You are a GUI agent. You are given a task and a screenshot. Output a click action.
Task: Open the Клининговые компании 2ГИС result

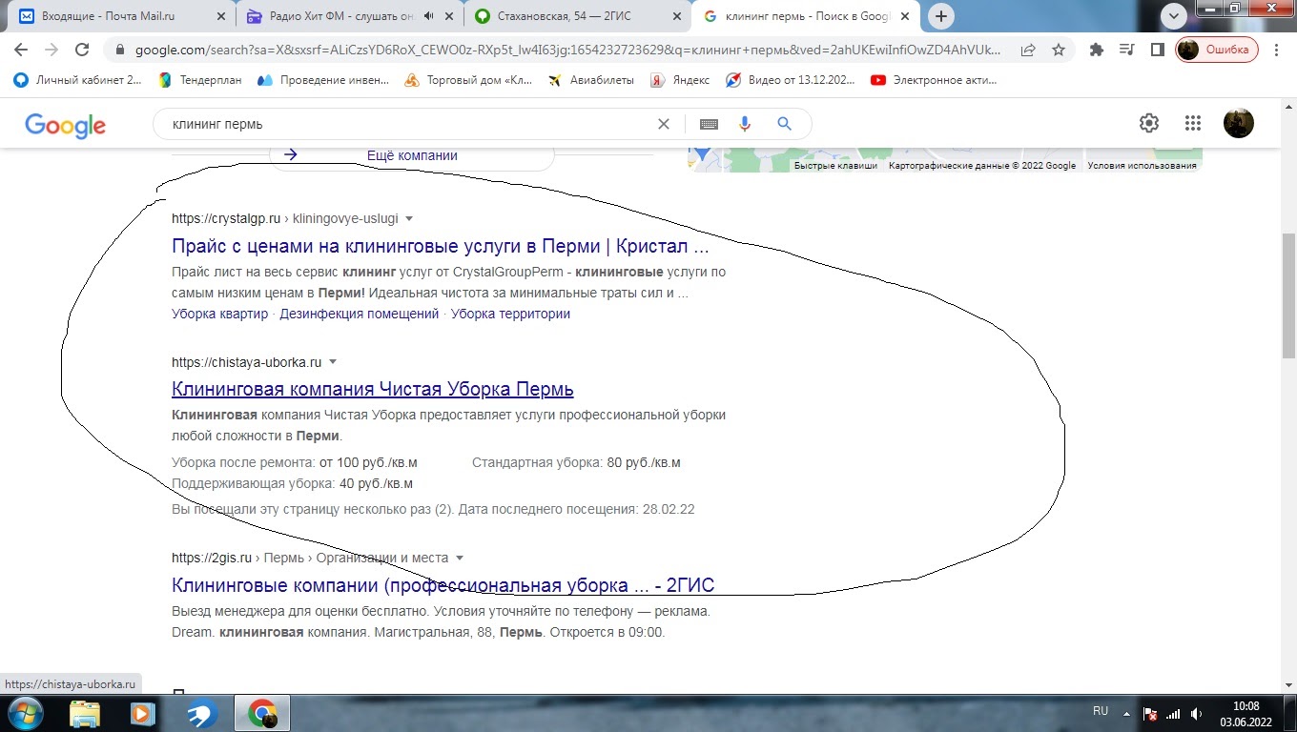[443, 585]
